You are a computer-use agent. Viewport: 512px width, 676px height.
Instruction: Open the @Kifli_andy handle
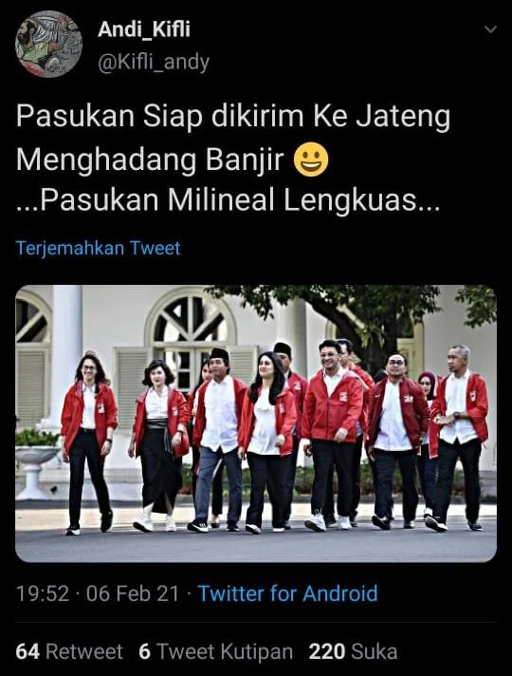154,62
